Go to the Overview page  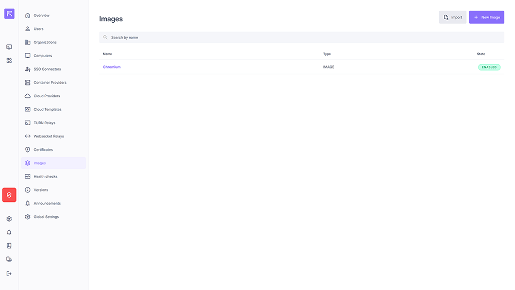[41, 15]
